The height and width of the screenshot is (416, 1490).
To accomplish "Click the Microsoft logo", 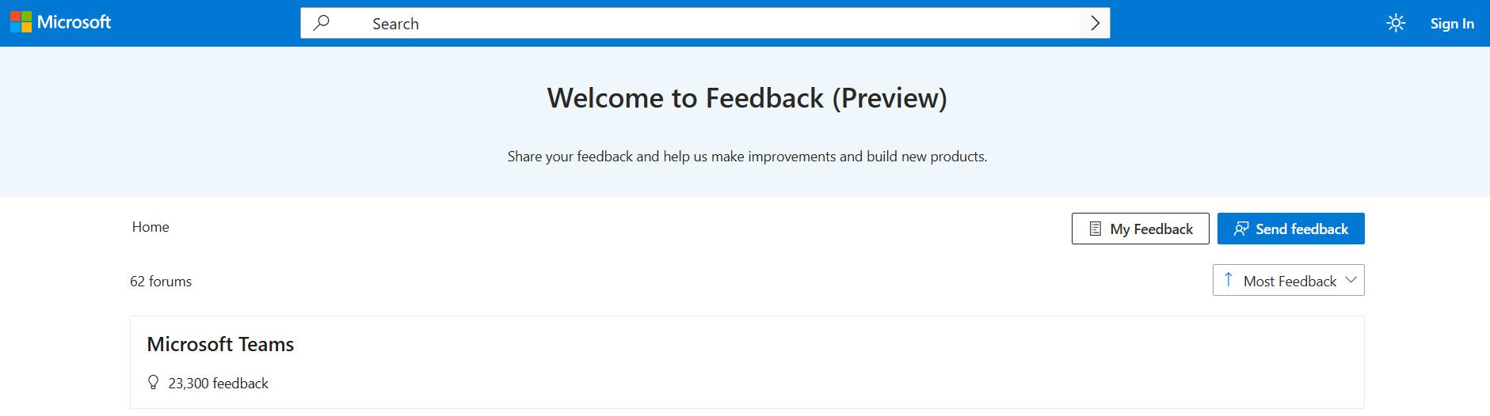I will tap(60, 22).
